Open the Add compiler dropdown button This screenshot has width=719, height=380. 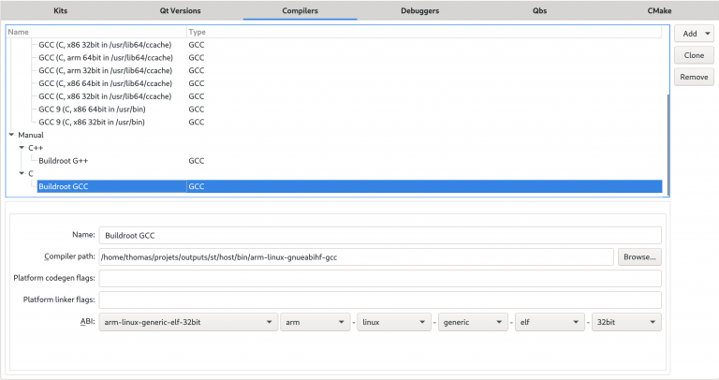[695, 34]
